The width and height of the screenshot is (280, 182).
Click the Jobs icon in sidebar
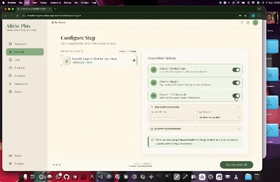pos(10,60)
